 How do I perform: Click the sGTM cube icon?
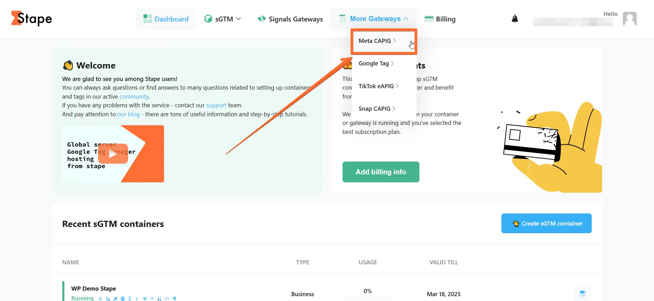(x=208, y=19)
